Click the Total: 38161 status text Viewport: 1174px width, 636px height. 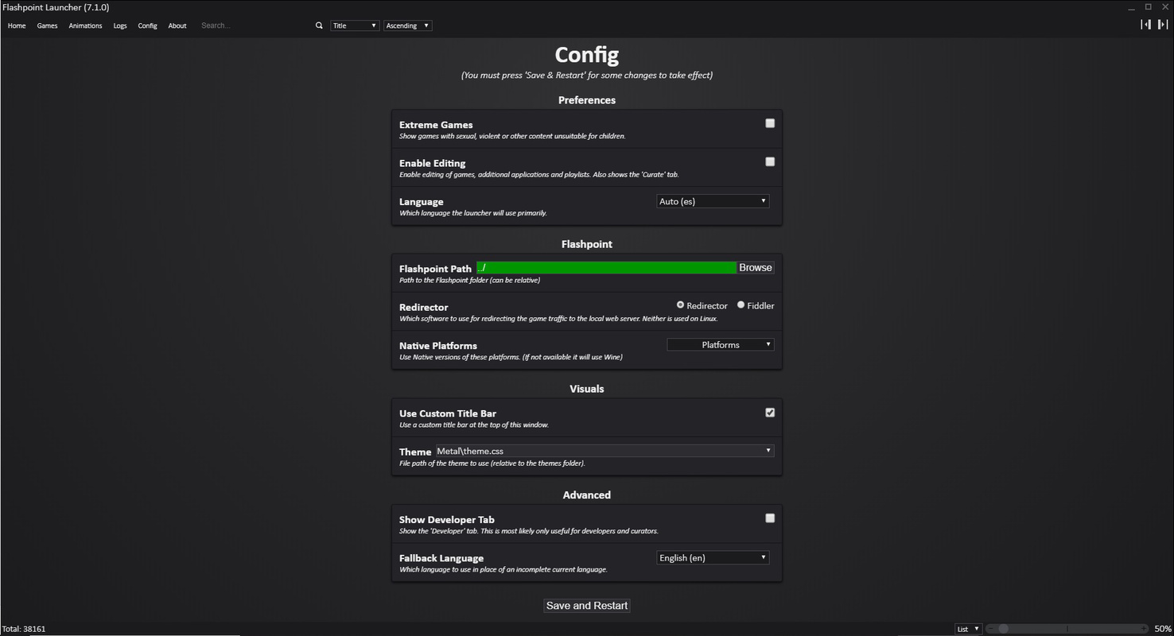click(24, 629)
